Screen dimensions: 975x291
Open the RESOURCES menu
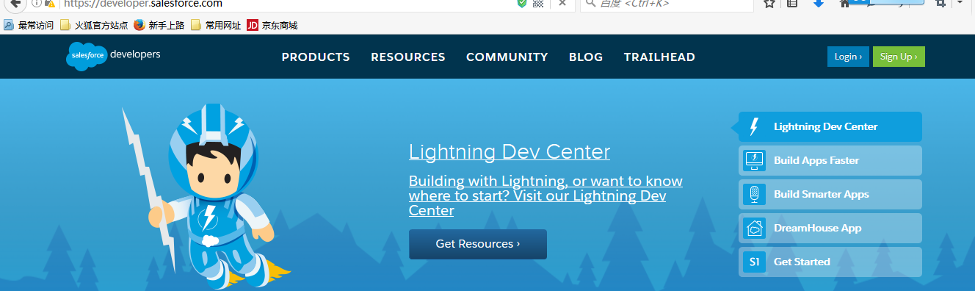click(x=408, y=57)
